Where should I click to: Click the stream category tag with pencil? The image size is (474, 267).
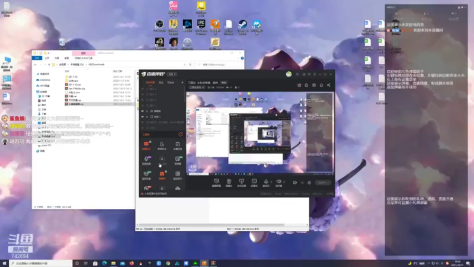197,87
